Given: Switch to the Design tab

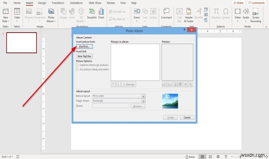Looking at the screenshot, I should pyautogui.click(x=42, y=3).
